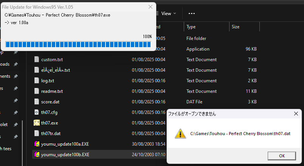The width and height of the screenshot is (304, 166).
Task: Click the 30/08/2003 18:54 date cell
Action: [x=149, y=144]
